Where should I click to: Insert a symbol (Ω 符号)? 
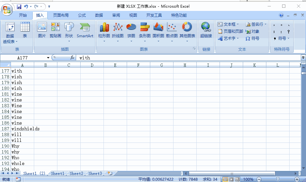pos(252,39)
